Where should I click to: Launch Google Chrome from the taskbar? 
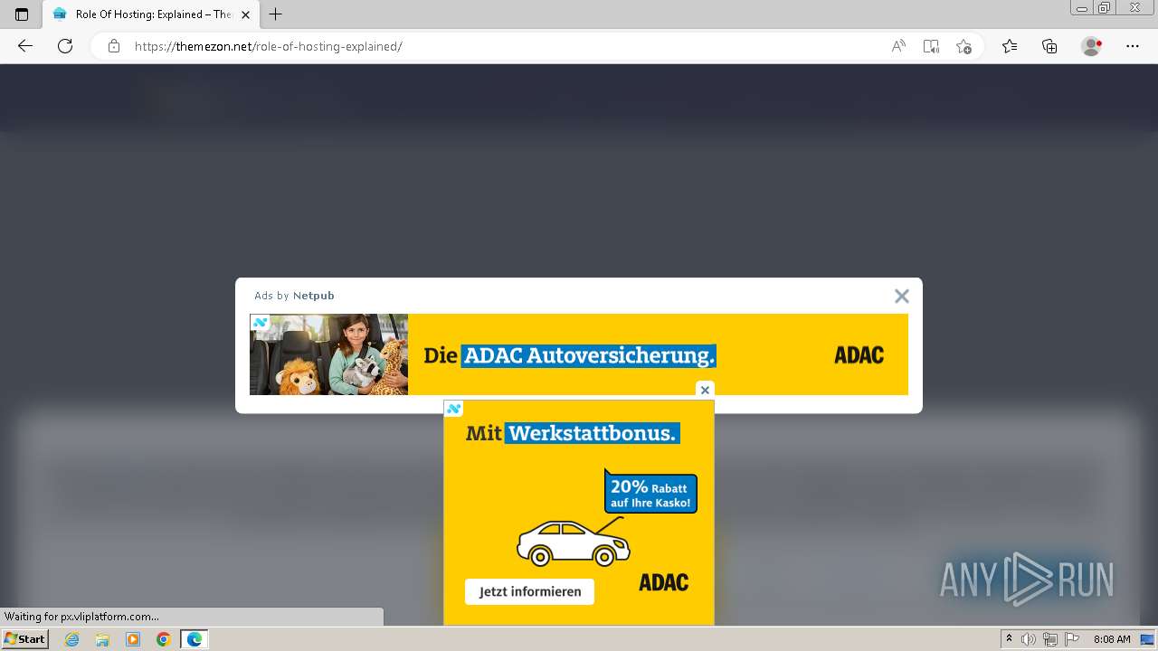(x=164, y=639)
